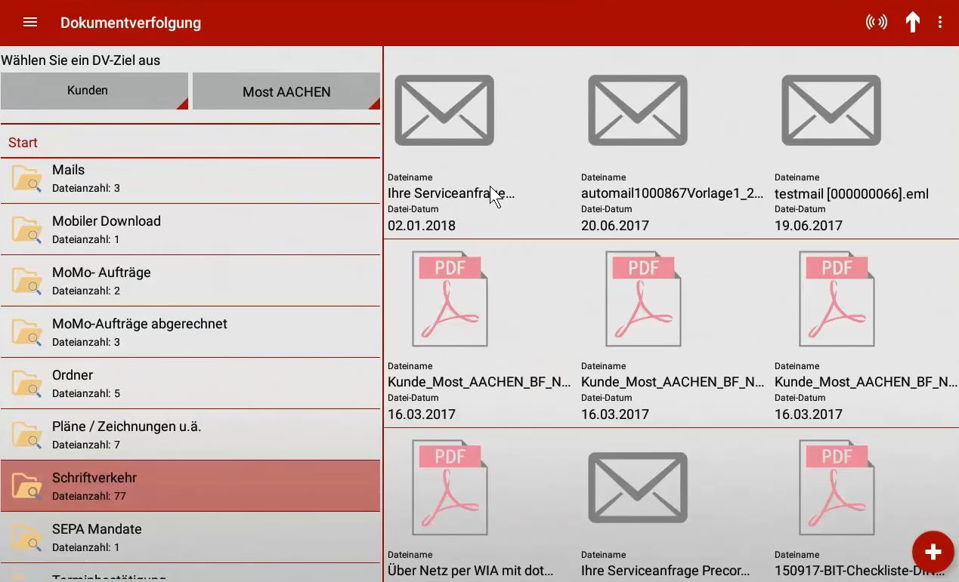Open the hamburger navigation menu
The image size is (959, 582).
tap(30, 23)
